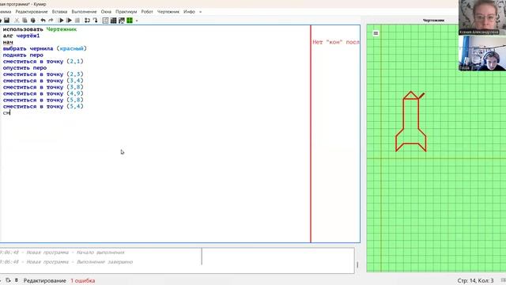This screenshot has width=506, height=285.
Task: Save the program with the floppy disk icon
Action: [7, 21]
